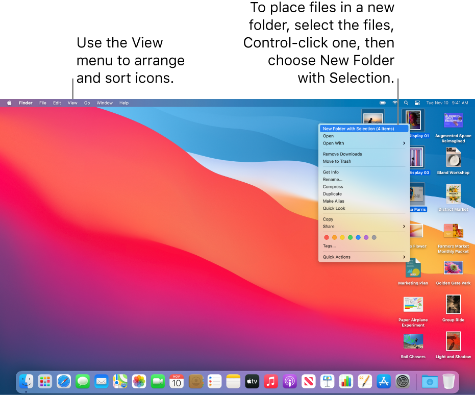Click the Wi-Fi status icon
The image size is (475, 395).
(x=396, y=103)
